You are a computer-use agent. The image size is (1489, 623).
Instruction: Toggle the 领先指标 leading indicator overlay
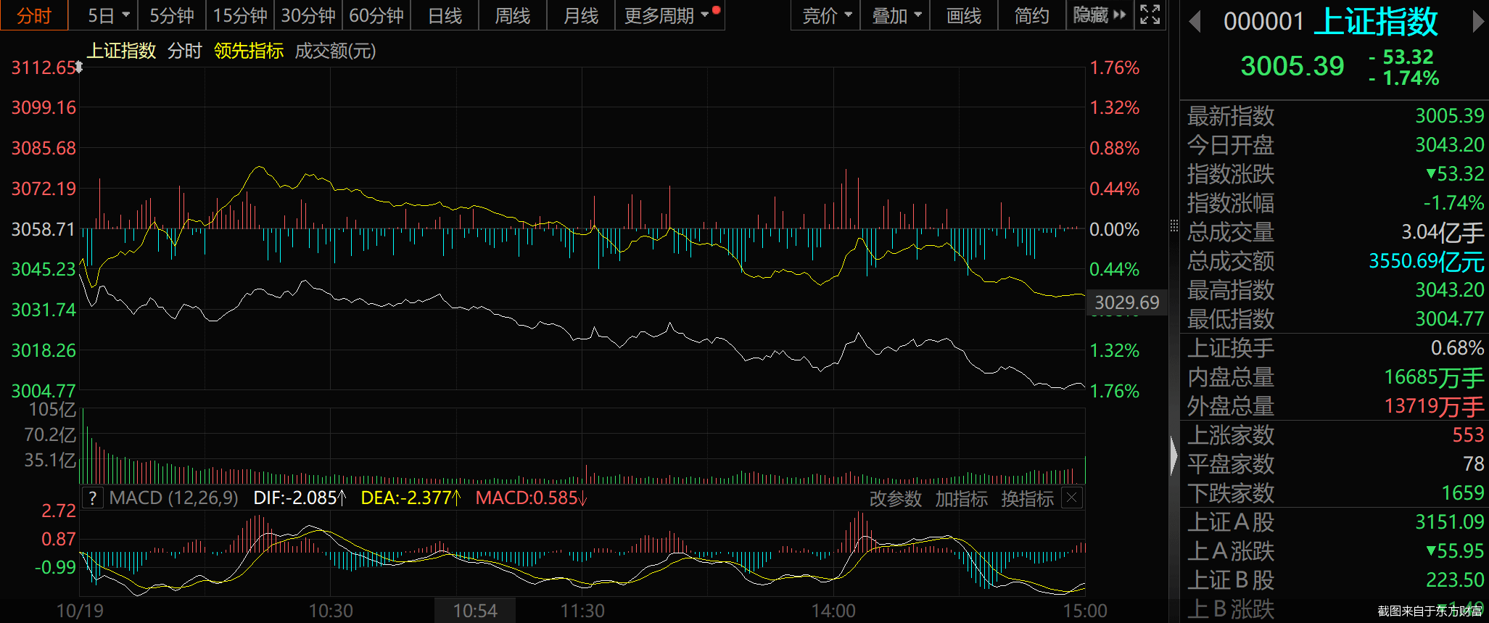pyautogui.click(x=248, y=51)
